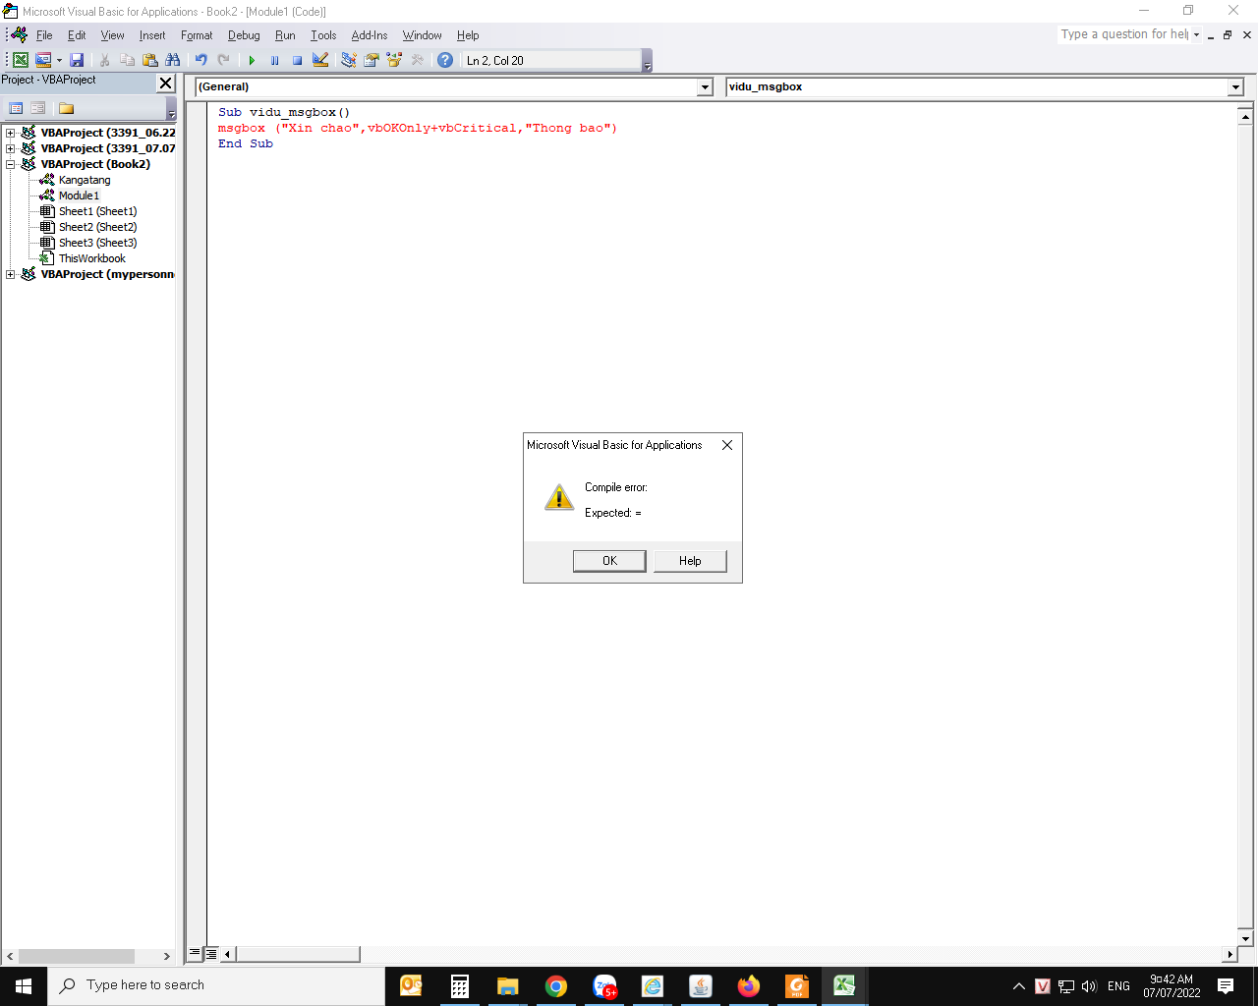This screenshot has width=1258, height=1006.
Task: Click the View Microsoft Excel toolbar icon
Action: (x=21, y=60)
